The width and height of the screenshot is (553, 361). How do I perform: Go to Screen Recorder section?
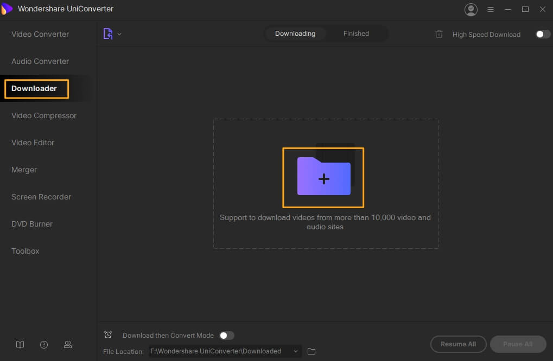(x=41, y=197)
